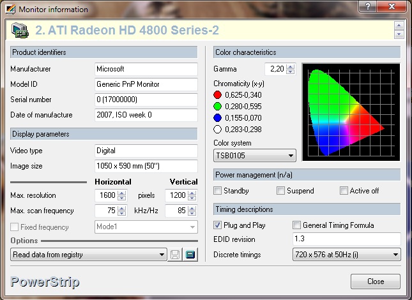Click the Manufacturer field showing Microsoft

[x=146, y=69]
